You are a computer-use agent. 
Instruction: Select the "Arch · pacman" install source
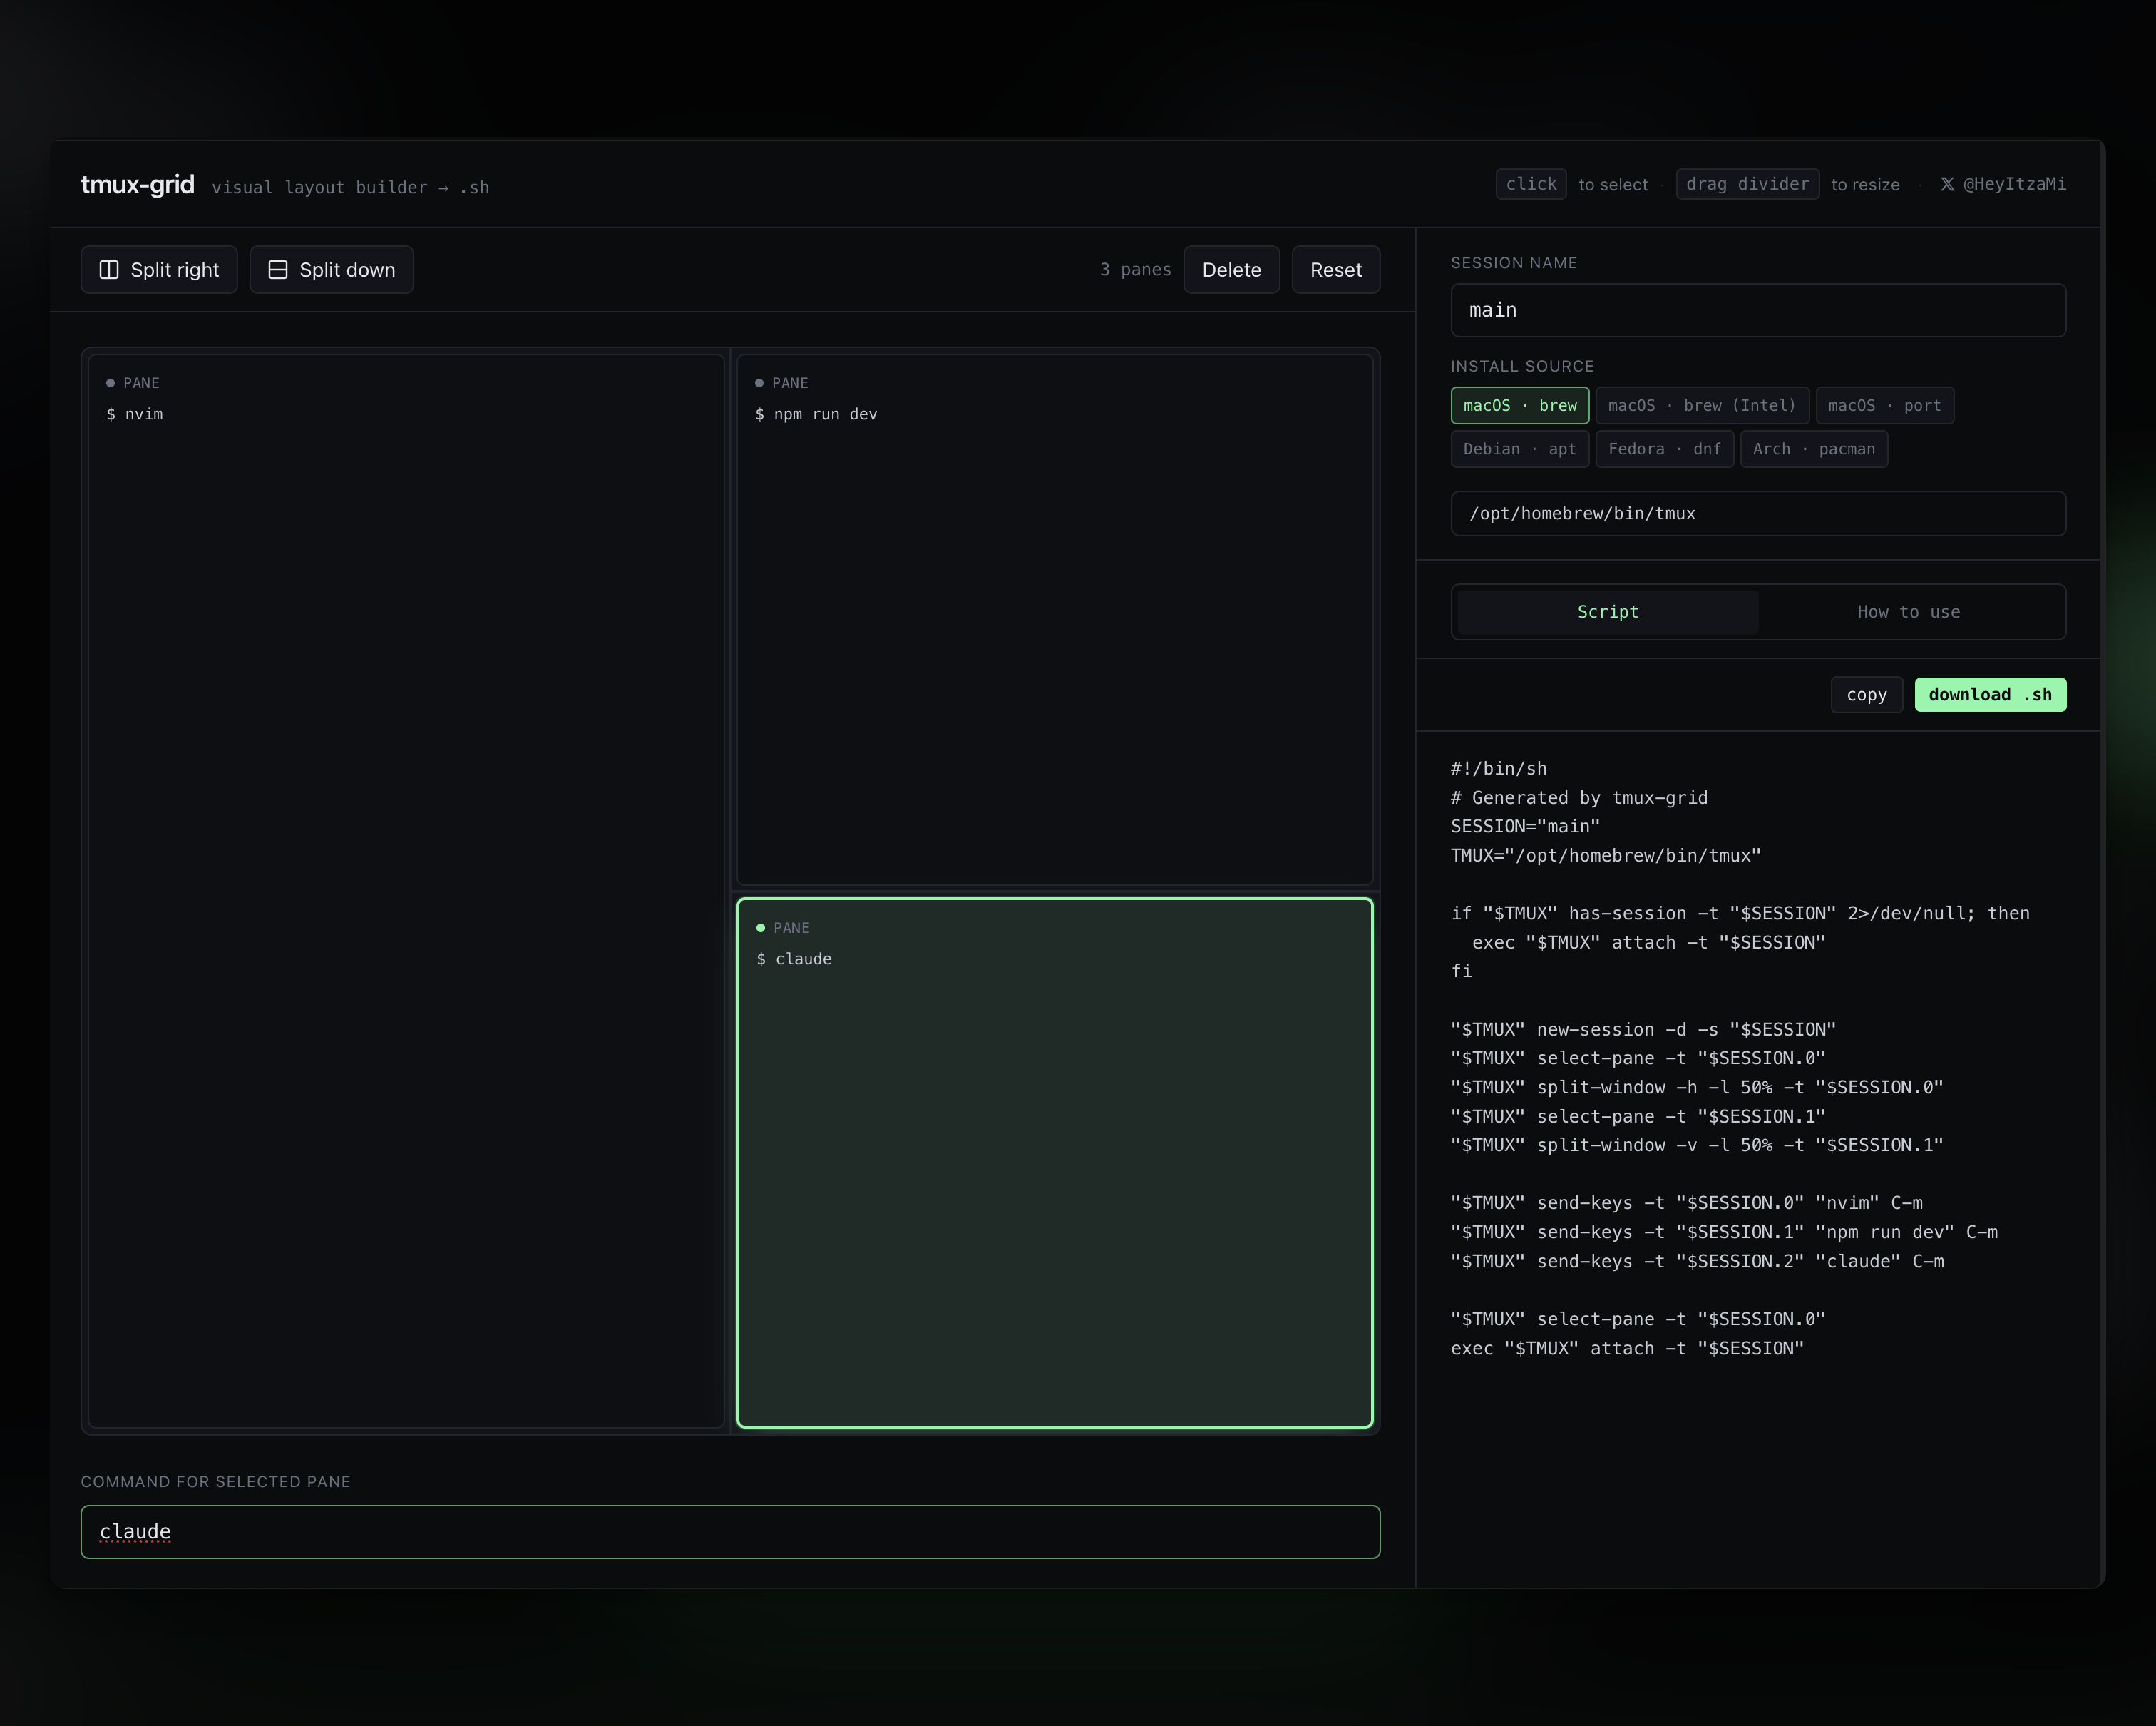[x=1813, y=448]
